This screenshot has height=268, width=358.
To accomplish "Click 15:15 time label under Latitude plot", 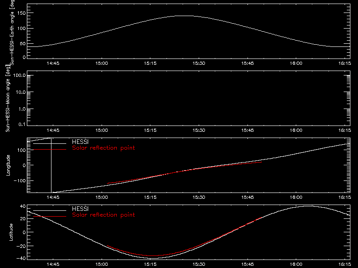I will coord(150,264).
